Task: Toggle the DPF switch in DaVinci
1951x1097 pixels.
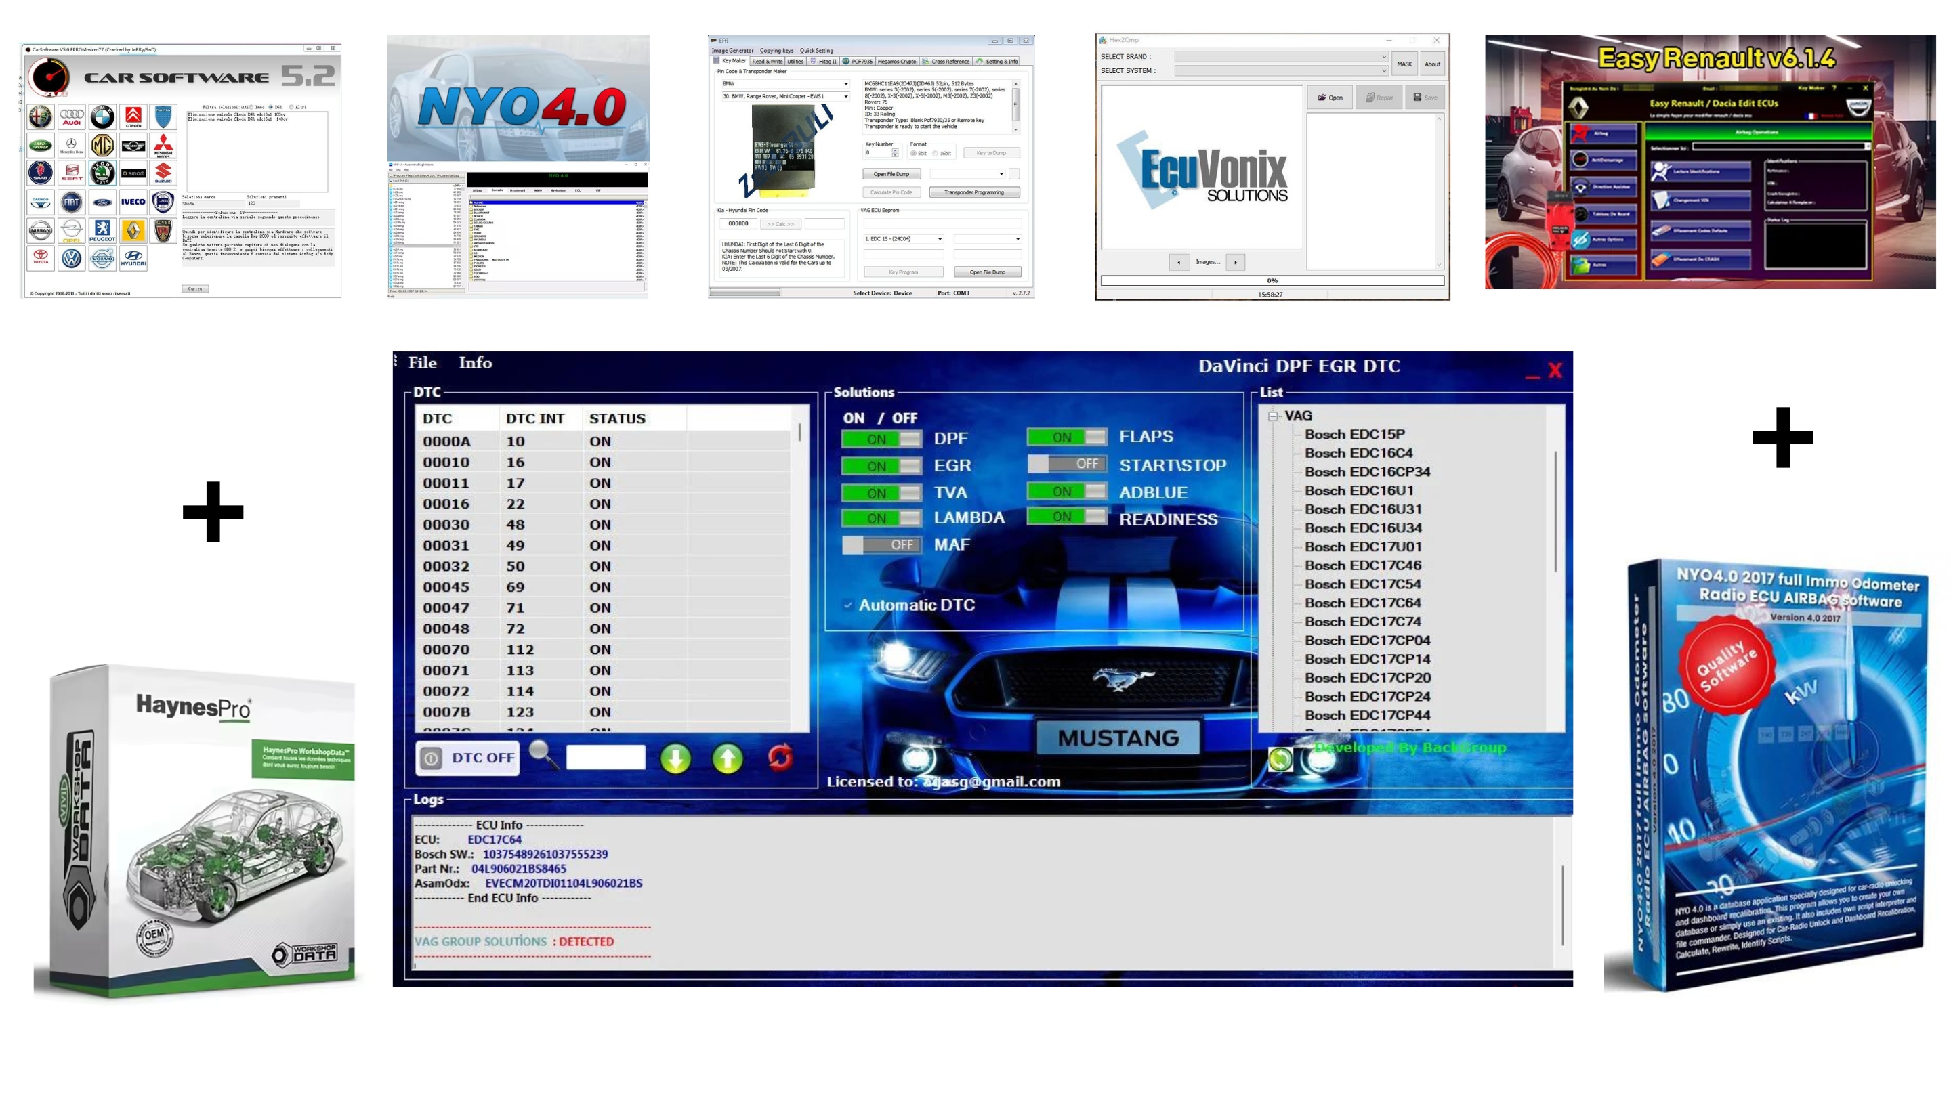Action: click(x=881, y=439)
